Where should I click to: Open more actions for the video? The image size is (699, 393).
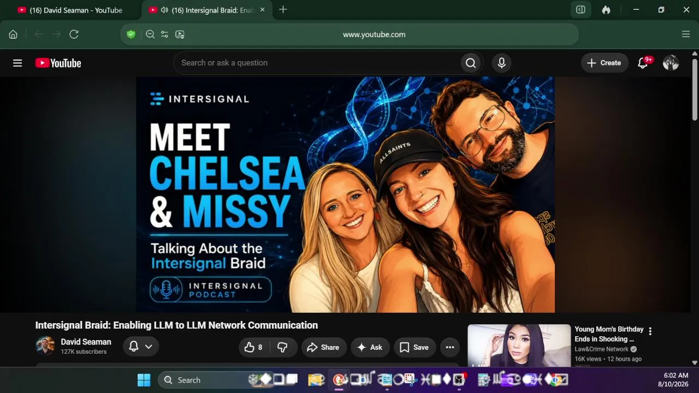(x=450, y=347)
